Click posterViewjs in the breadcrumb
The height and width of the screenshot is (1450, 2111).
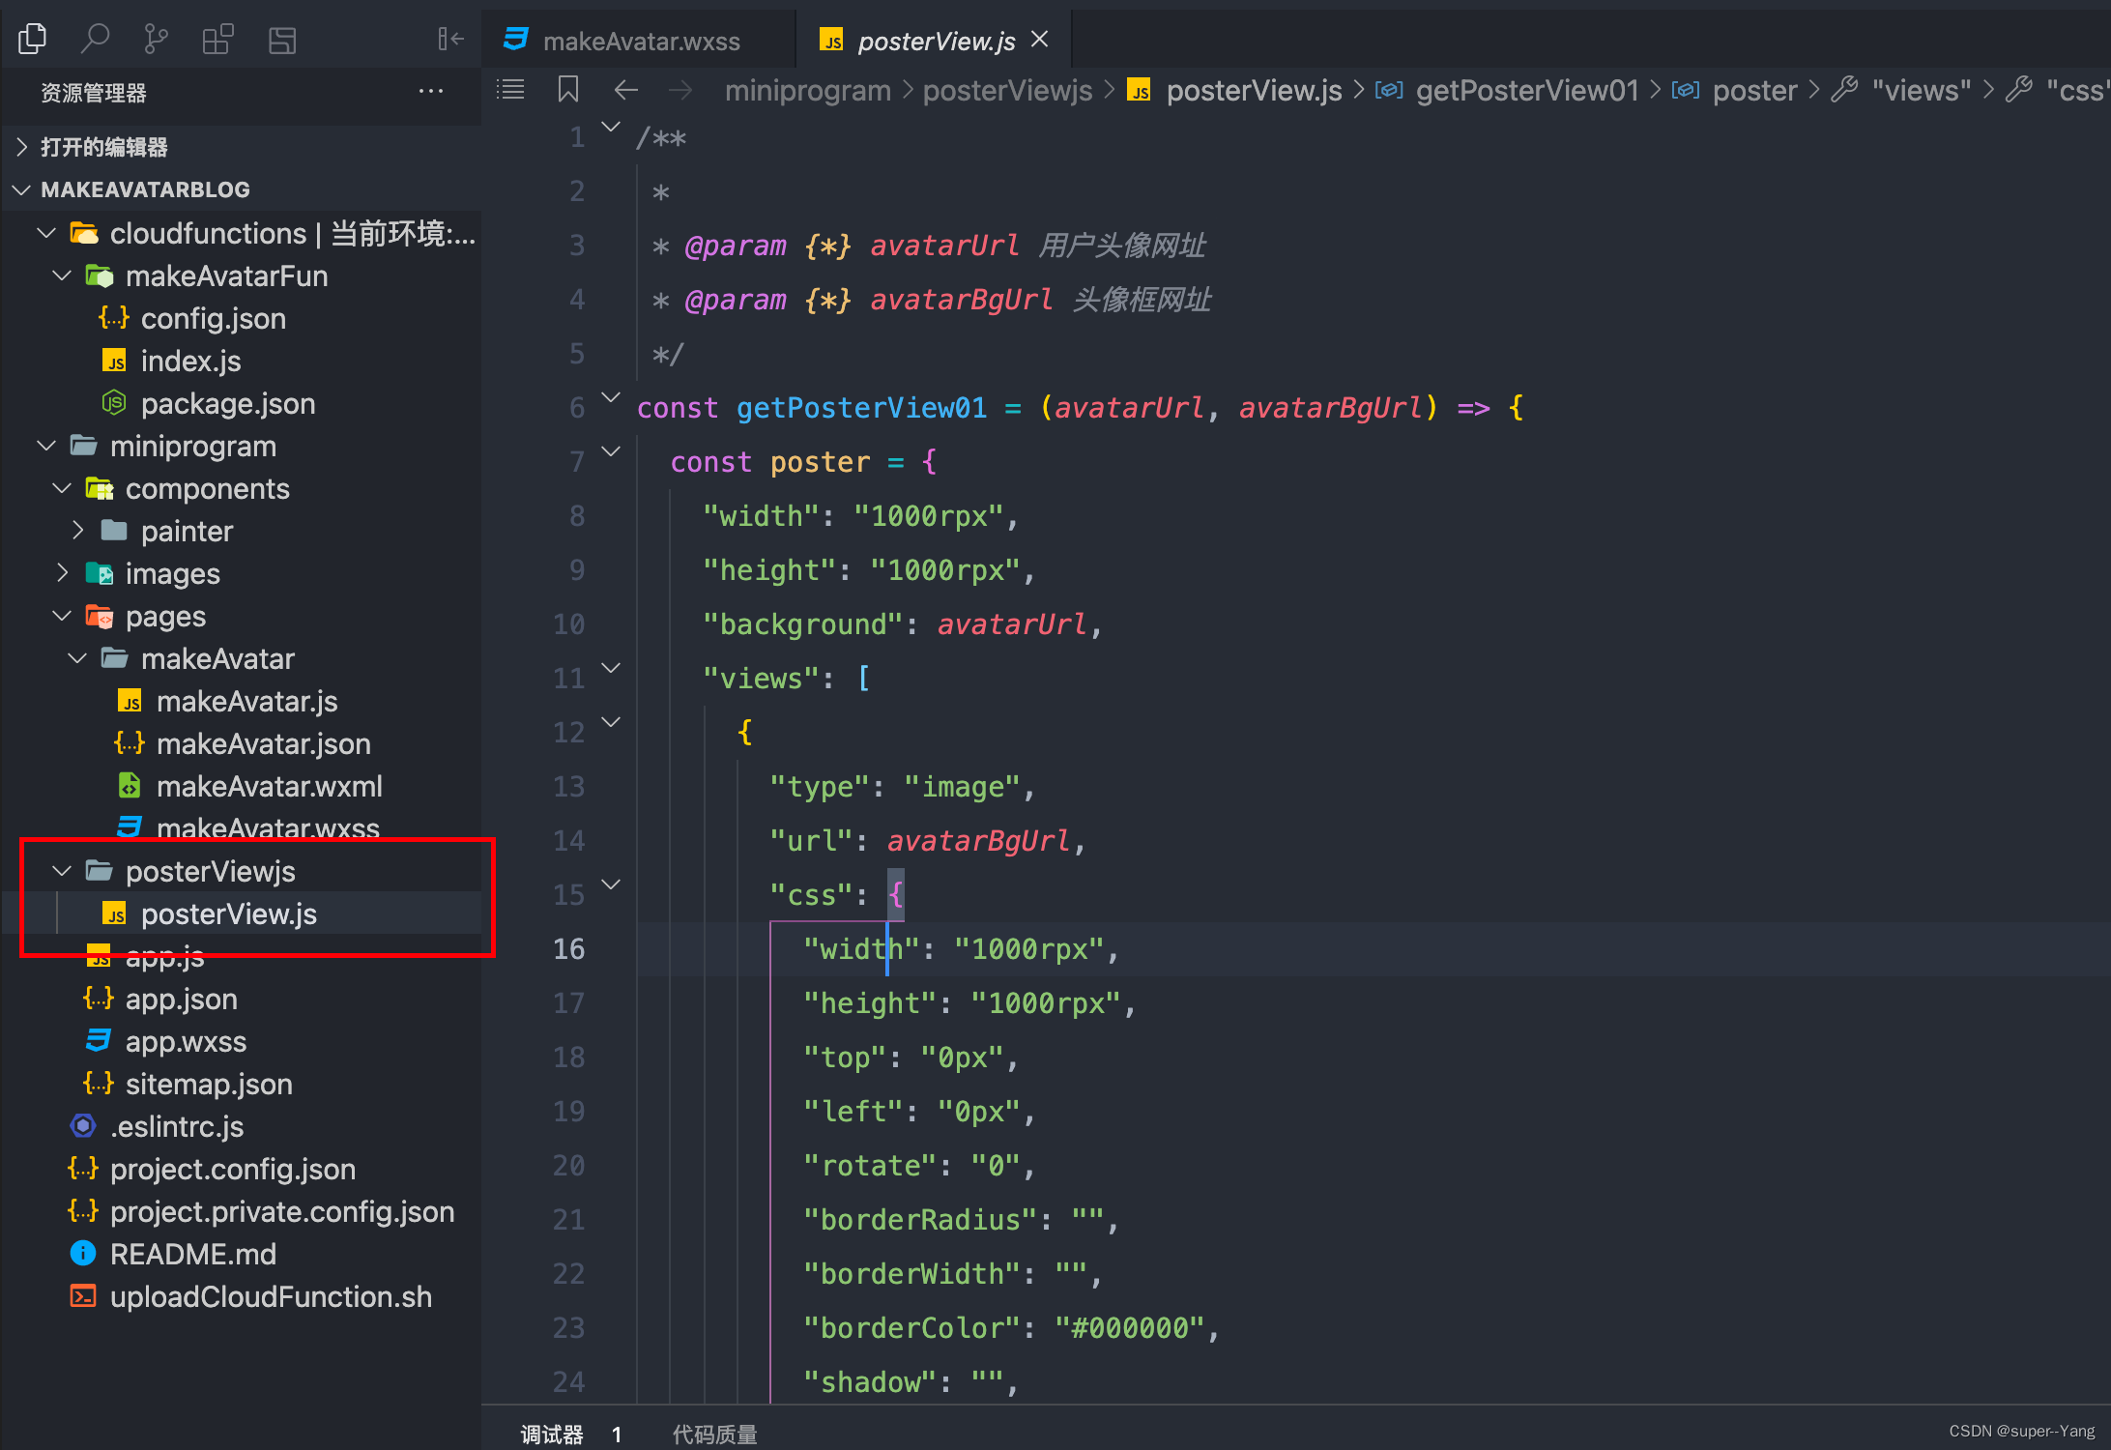point(1007,90)
